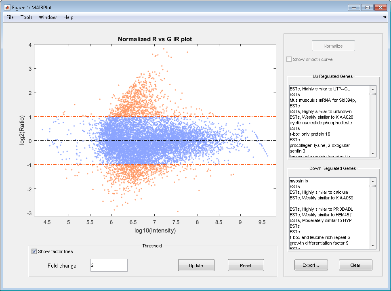391x291 pixels.
Task: Maximize the MAIRPlot figure window
Action: pos(367,8)
